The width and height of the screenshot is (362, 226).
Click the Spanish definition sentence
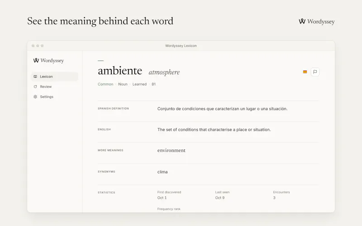222,109
